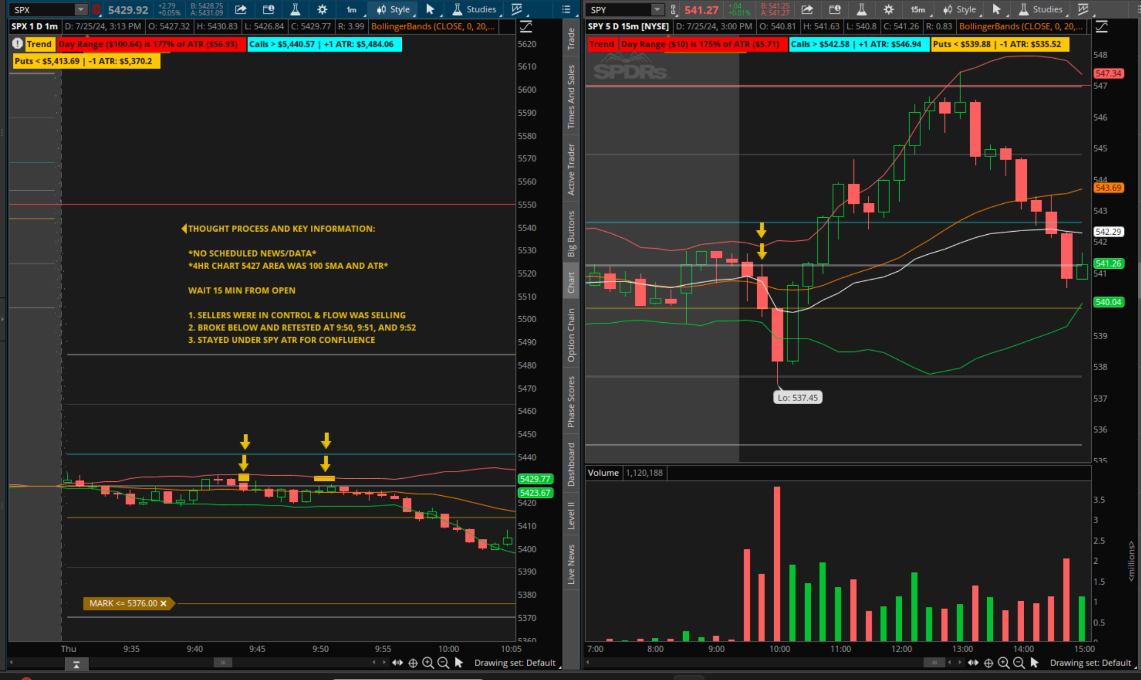Open the Drawing set Default menu on SPX
The width and height of the screenshot is (1141, 680).
point(514,663)
